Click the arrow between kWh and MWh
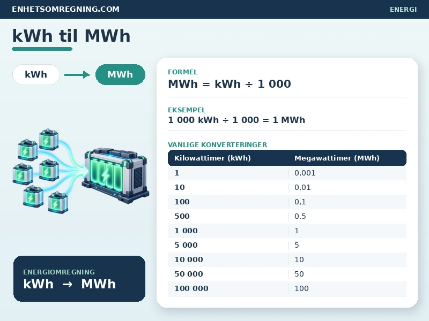The width and height of the screenshot is (429, 321). (x=77, y=74)
